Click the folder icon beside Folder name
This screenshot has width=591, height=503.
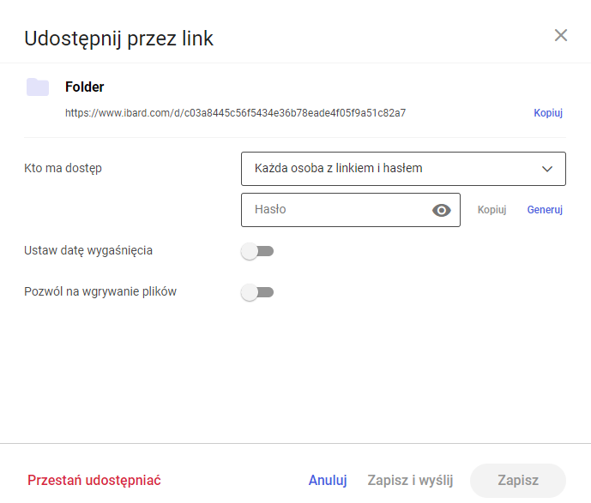coord(38,87)
